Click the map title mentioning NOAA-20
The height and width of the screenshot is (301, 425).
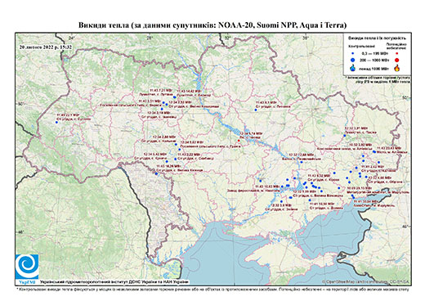pyautogui.click(x=212, y=25)
